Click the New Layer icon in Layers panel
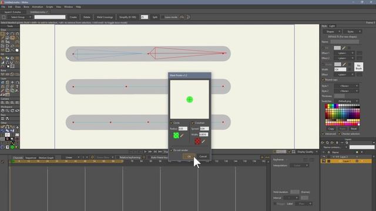The width and height of the screenshot is (376, 211). pos(323,142)
